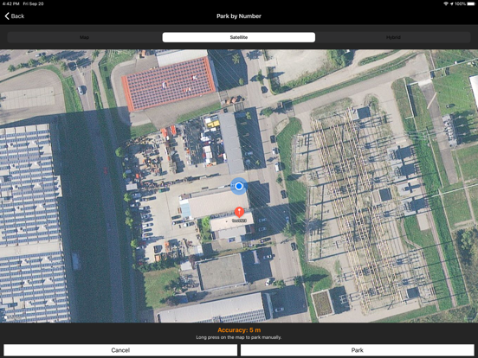Viewport: 478px width, 358px height.
Task: Confirm with the Park button
Action: [358, 350]
